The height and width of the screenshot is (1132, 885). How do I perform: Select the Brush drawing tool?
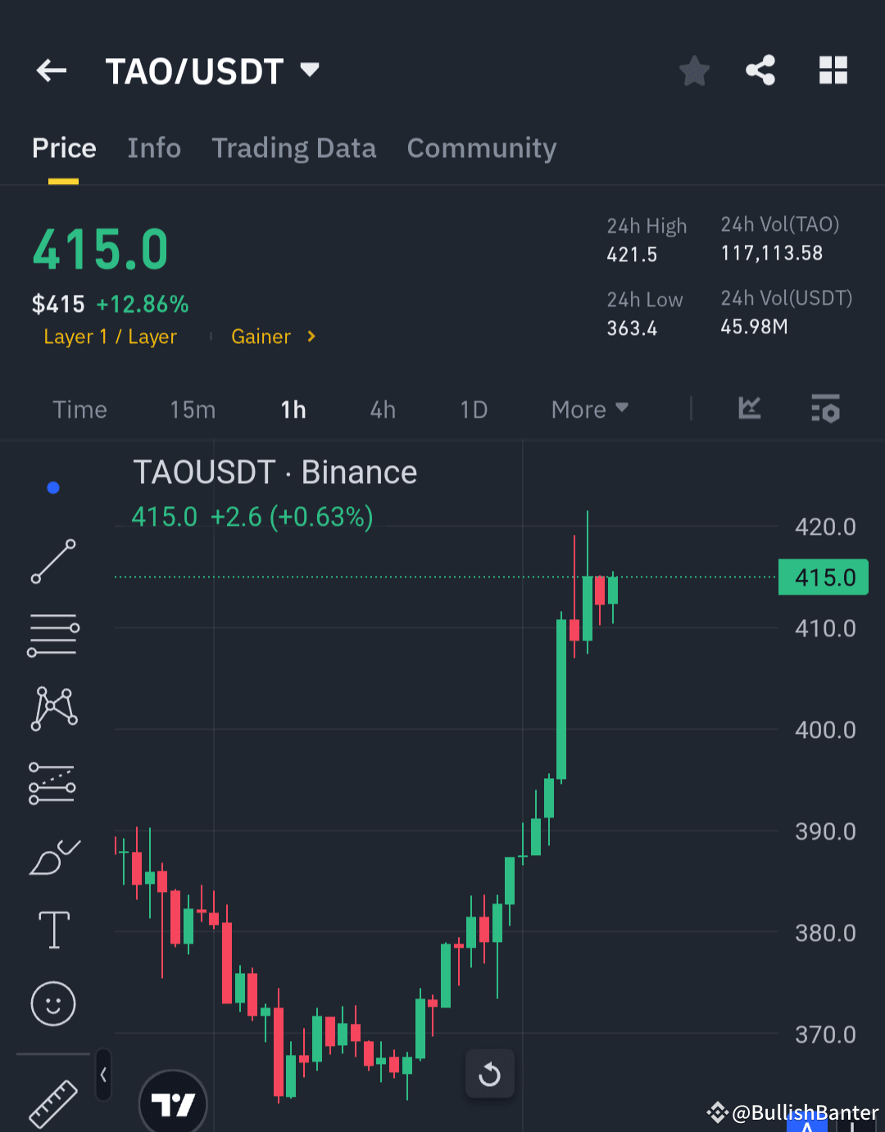pos(52,856)
